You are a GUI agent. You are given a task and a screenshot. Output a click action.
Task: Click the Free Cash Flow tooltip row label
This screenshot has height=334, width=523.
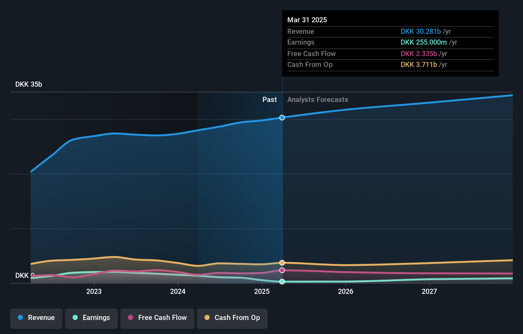point(312,54)
